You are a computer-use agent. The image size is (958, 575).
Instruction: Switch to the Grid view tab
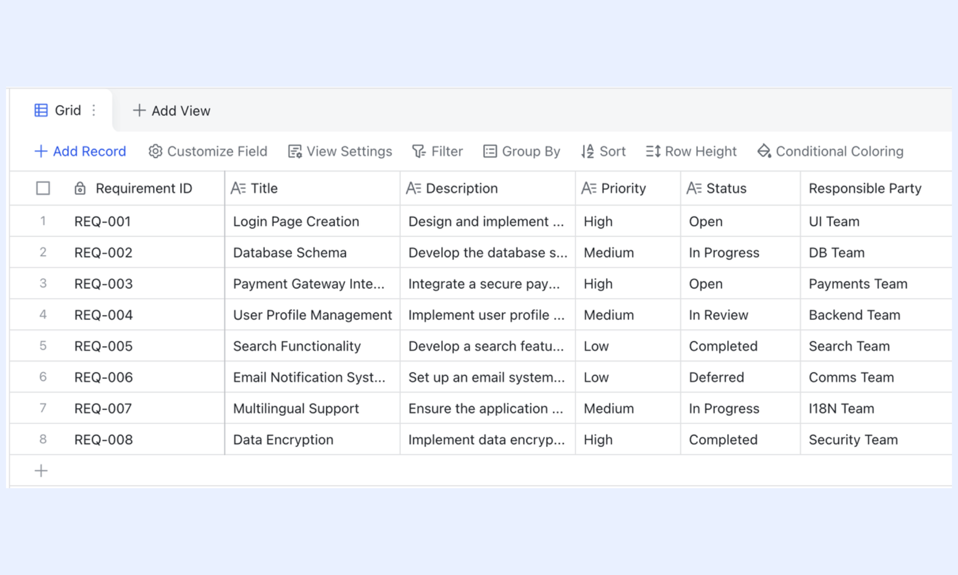pos(61,110)
